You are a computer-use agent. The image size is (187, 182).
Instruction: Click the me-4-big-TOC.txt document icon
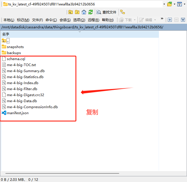(x=4, y=65)
